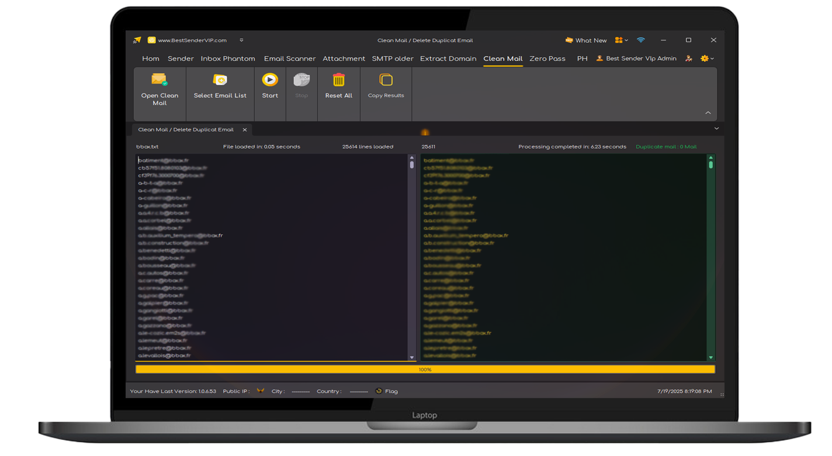
Task: Open the Email Scanner tab
Action: (x=290, y=58)
